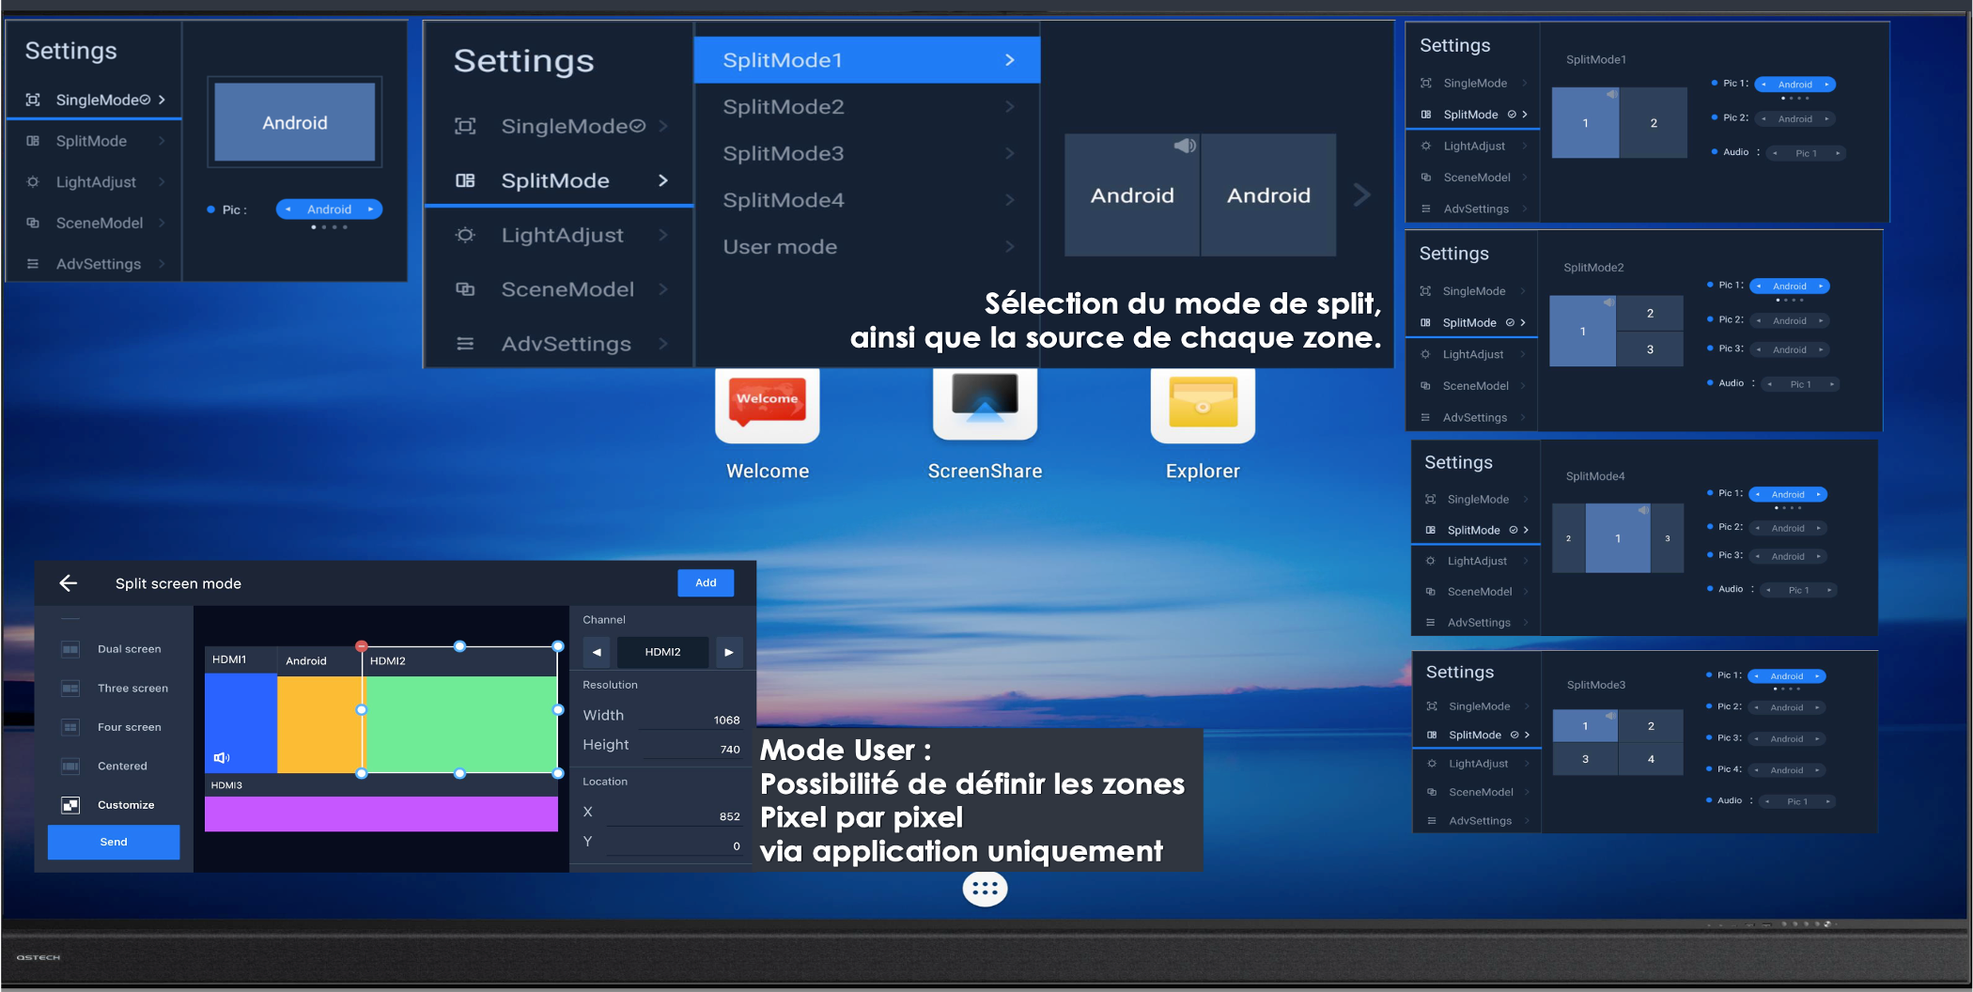Expand the highlighted SplitMode1 chevron

click(1009, 60)
